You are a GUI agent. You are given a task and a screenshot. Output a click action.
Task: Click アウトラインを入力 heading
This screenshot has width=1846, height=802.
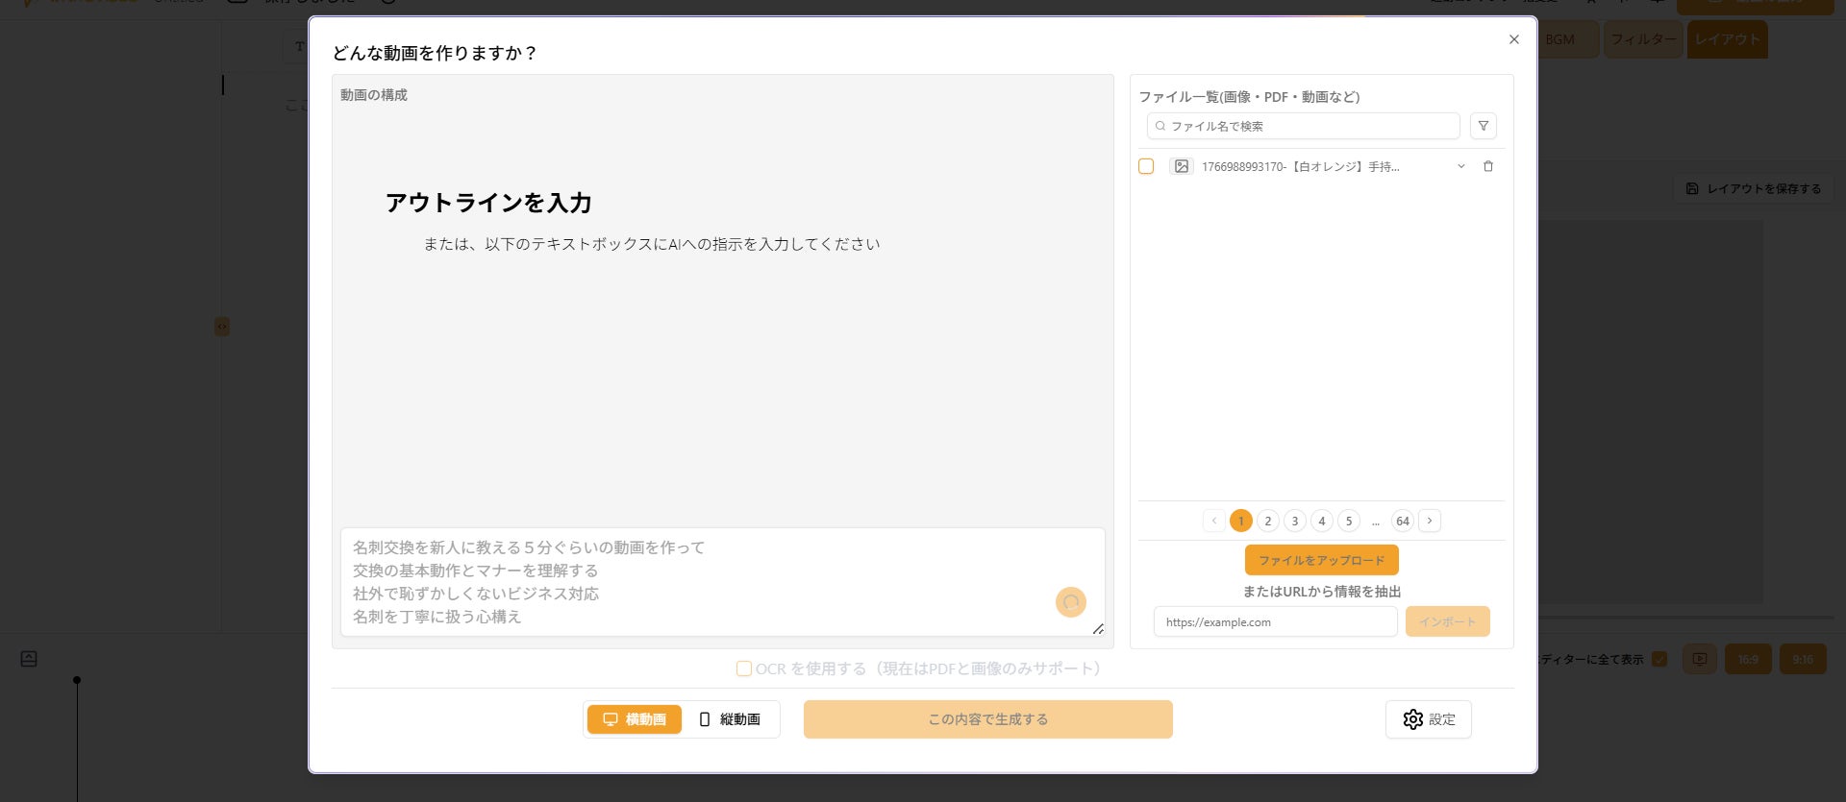pyautogui.click(x=488, y=203)
